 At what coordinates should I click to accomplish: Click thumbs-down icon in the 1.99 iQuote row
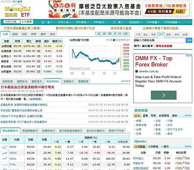click(184, 168)
